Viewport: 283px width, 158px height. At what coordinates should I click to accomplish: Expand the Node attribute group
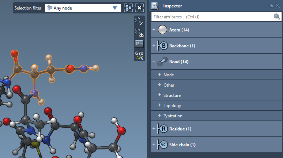(x=160, y=75)
